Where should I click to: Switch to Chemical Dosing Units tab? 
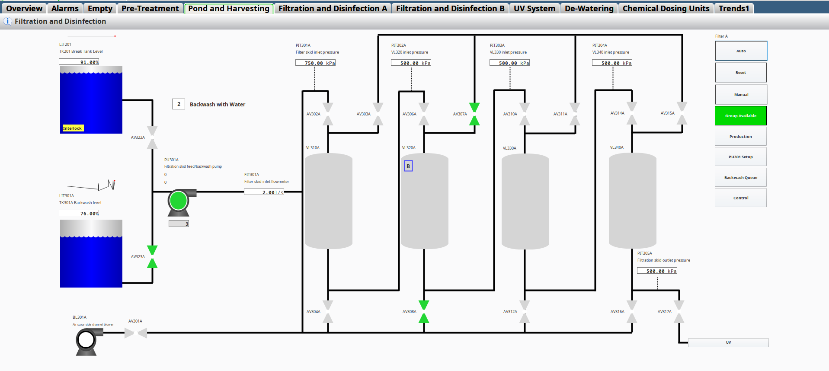666,8
